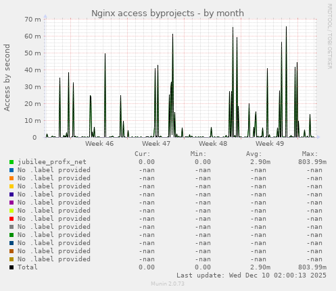Click the brown legend swatch

point(11,251)
